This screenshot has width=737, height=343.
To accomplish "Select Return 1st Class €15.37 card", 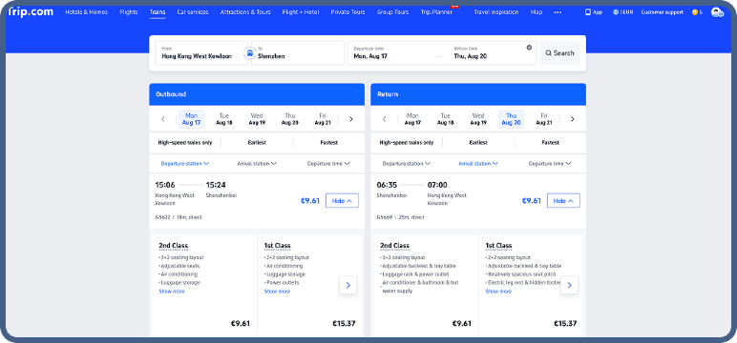I will coord(531,285).
